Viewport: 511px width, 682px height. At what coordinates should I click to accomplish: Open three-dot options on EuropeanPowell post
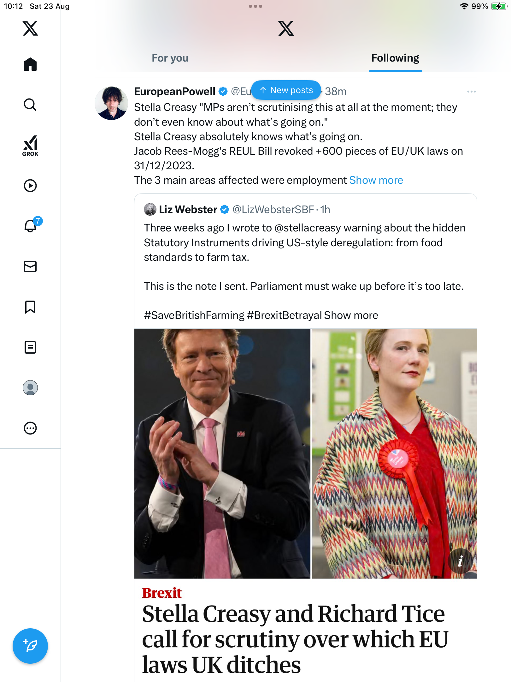[x=471, y=92]
